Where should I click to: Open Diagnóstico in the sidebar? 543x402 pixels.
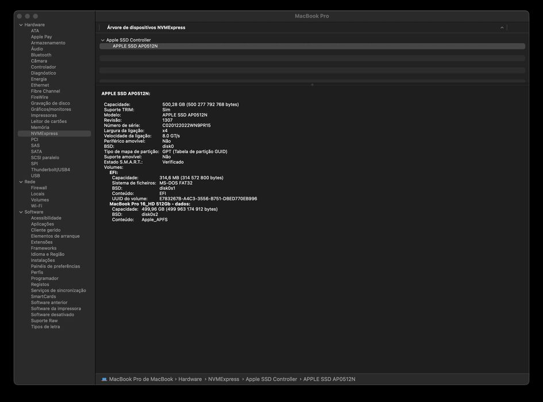coord(43,73)
